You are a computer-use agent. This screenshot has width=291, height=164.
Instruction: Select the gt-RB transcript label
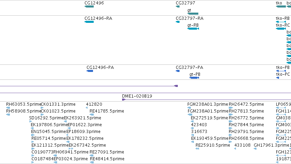[x=193, y=25]
